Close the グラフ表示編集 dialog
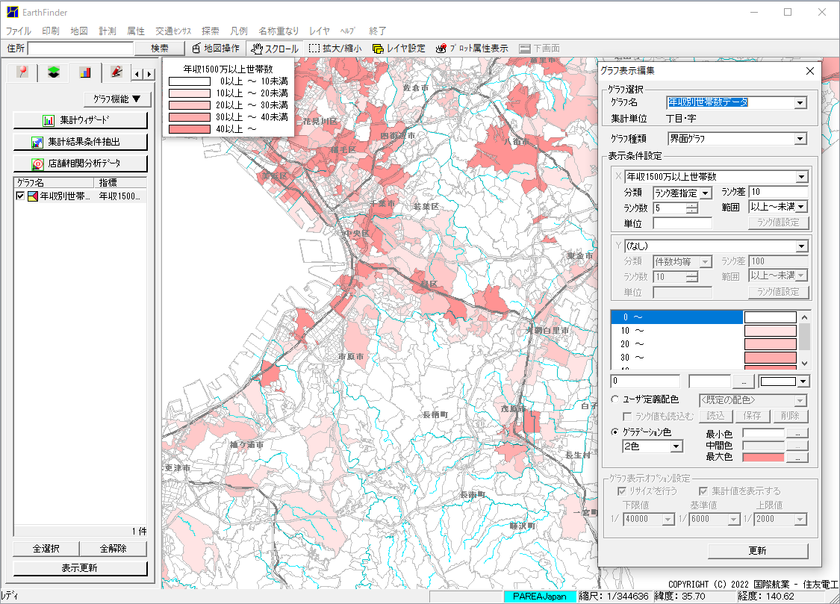The height and width of the screenshot is (604, 840). point(810,71)
